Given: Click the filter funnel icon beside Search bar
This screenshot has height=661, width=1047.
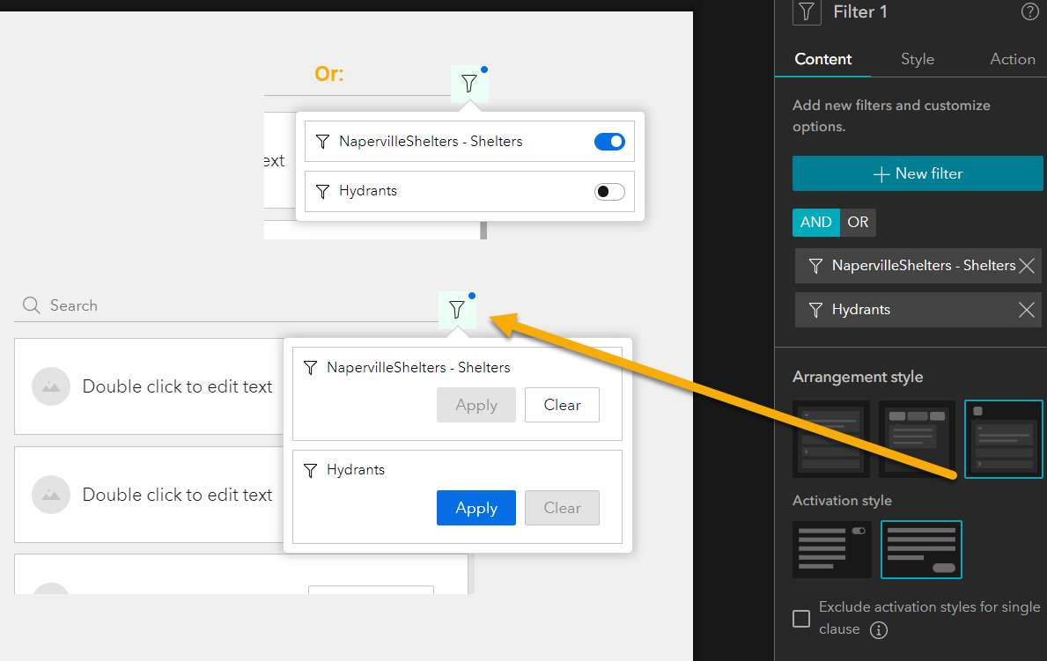Looking at the screenshot, I should 457,310.
